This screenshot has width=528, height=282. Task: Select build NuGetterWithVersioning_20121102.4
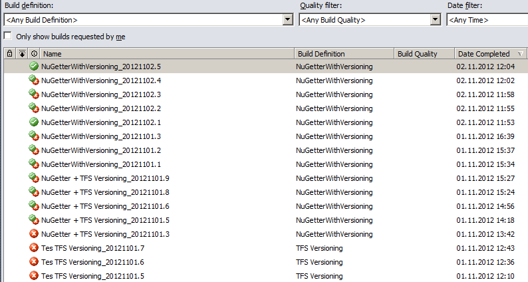100,80
